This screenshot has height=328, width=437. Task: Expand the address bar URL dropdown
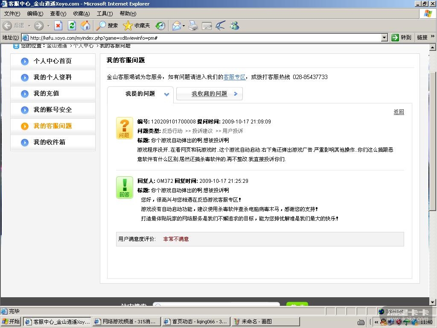[x=384, y=38]
